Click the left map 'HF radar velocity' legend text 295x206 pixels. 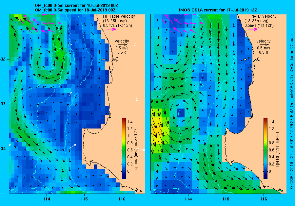[x=119, y=16]
